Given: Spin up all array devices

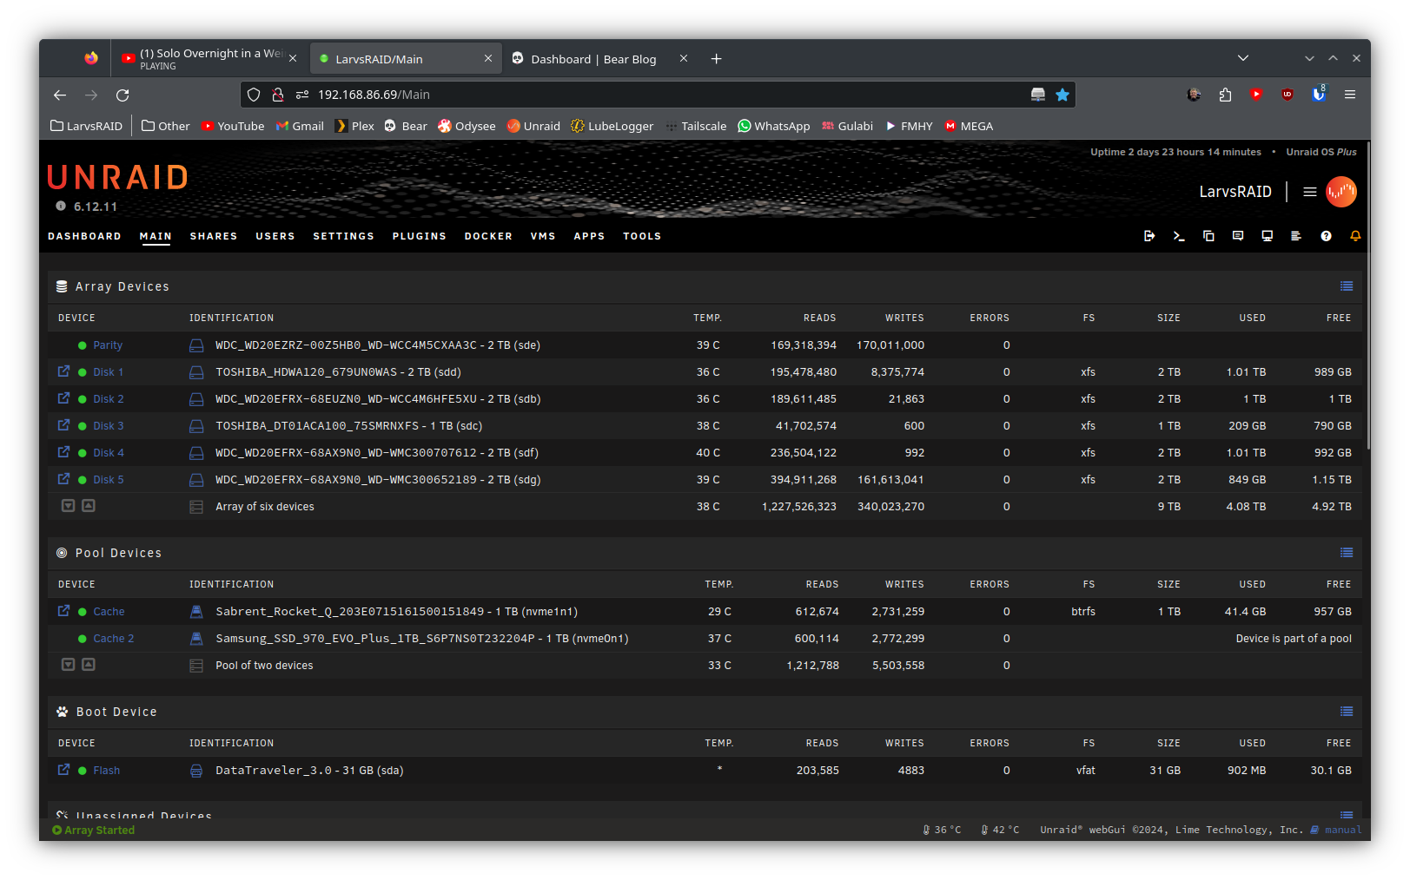Looking at the screenshot, I should (89, 506).
